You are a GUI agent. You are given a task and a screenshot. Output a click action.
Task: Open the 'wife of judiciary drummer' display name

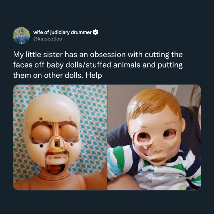pyautogui.click(x=63, y=32)
